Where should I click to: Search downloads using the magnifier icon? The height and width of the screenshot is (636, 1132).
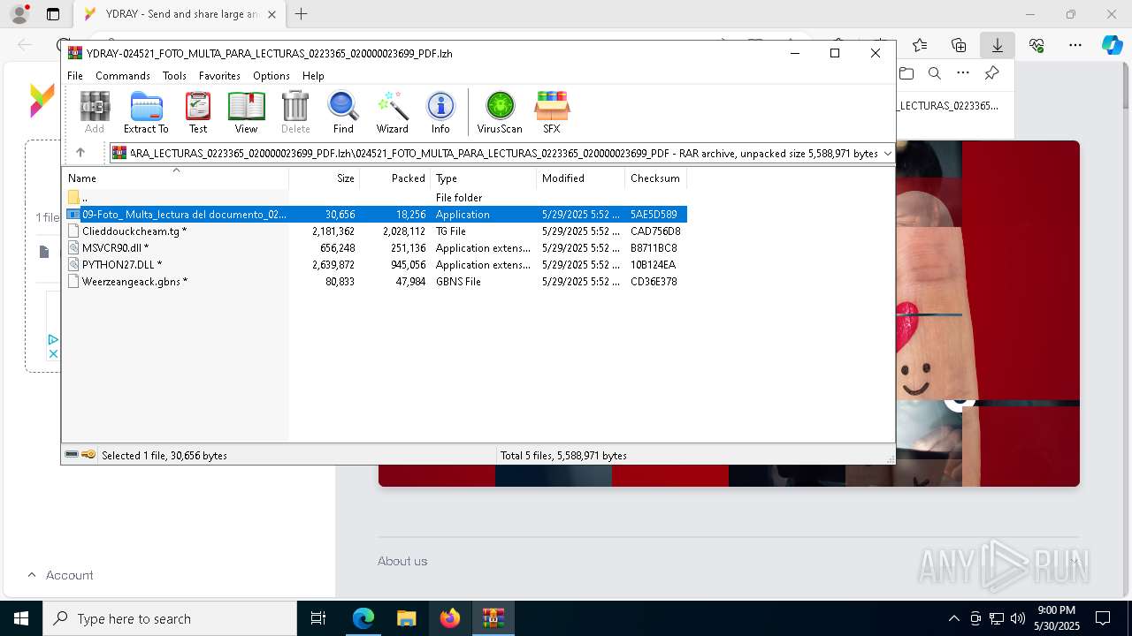tap(935, 73)
